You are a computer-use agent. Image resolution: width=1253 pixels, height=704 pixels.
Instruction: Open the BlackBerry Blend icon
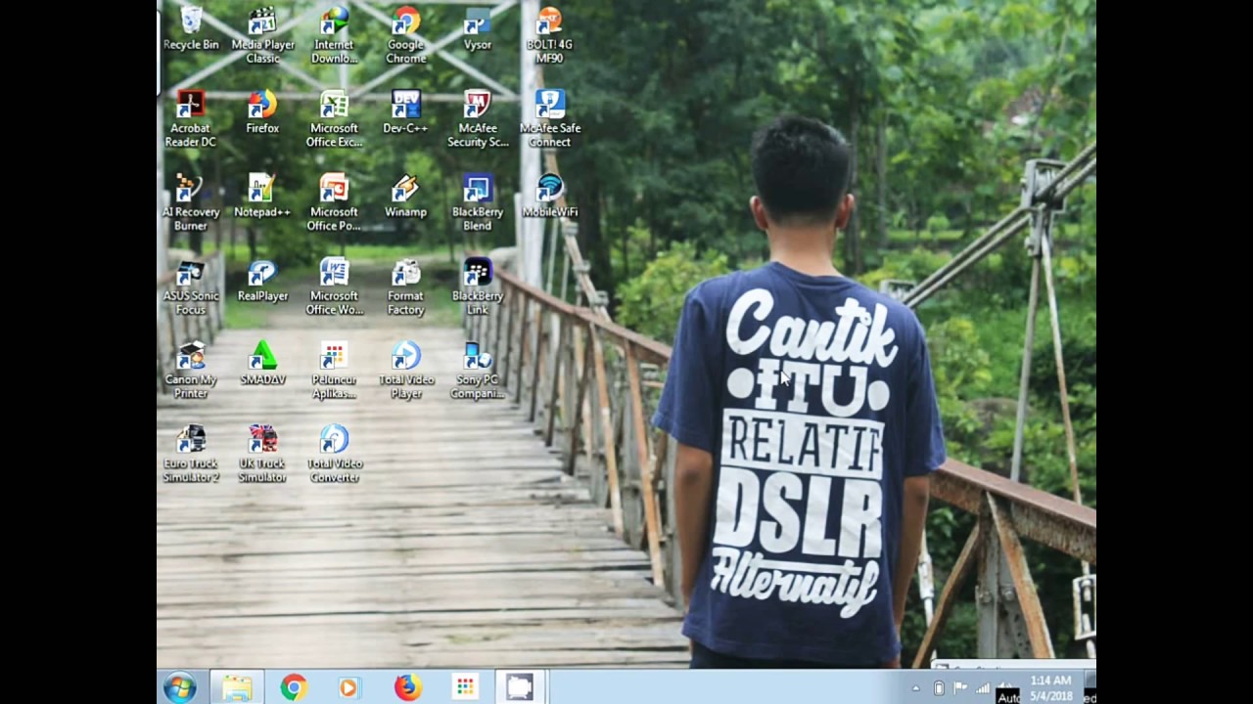pos(478,202)
